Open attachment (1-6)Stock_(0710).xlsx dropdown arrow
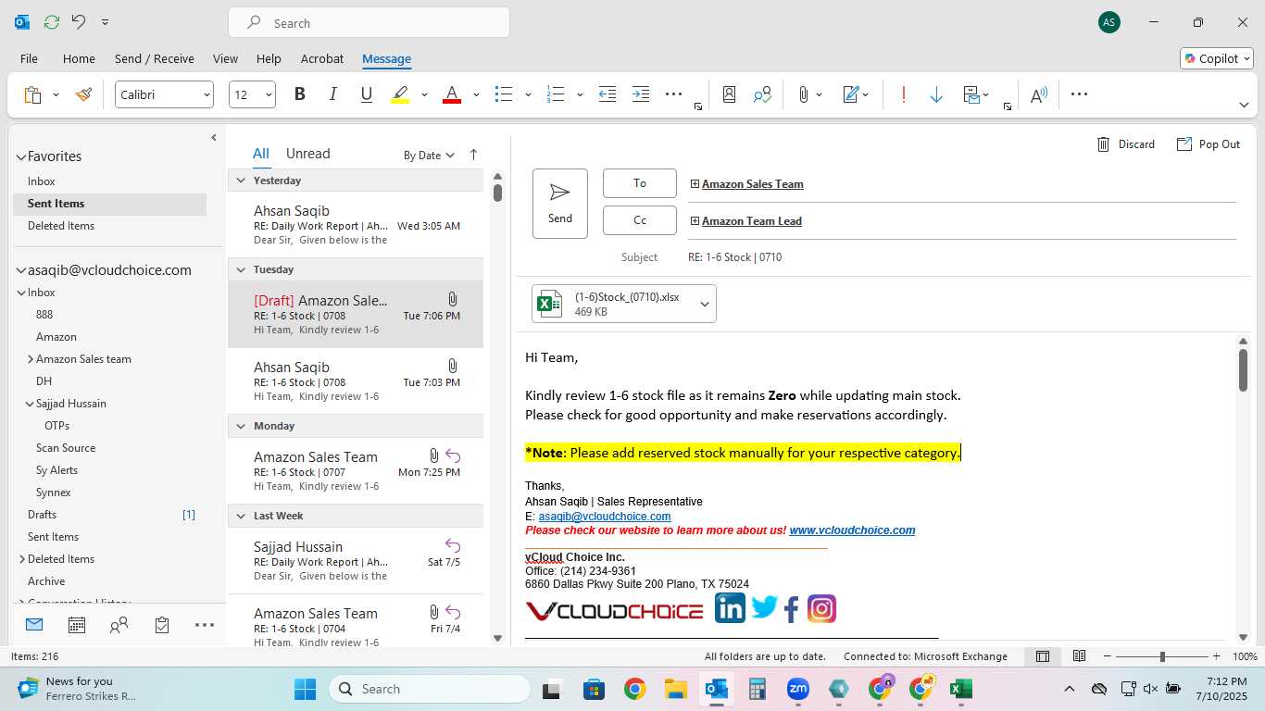1265x711 pixels. point(705,304)
